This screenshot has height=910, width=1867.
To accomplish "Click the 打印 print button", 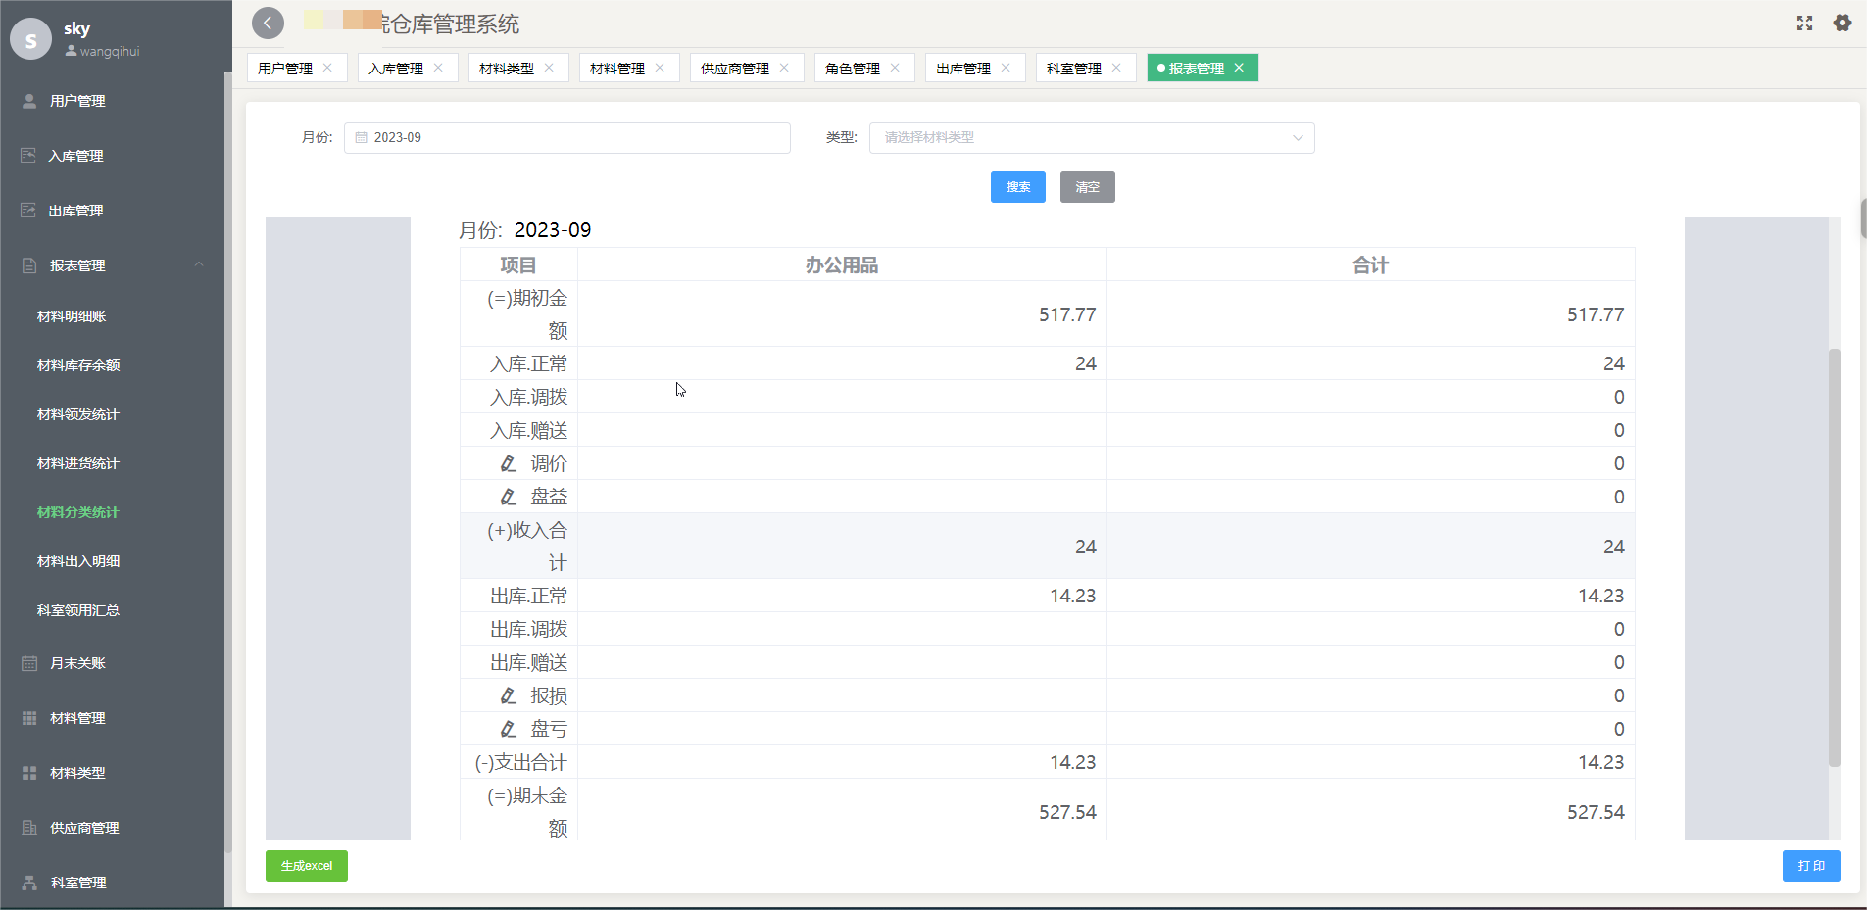I will pos(1811,866).
